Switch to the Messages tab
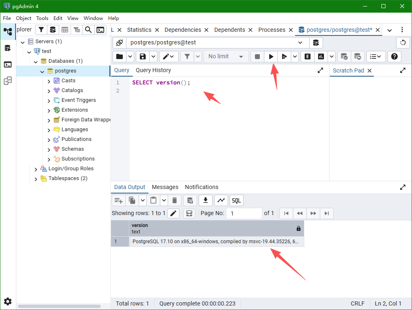Viewport: 412px width, 310px height. click(x=165, y=187)
